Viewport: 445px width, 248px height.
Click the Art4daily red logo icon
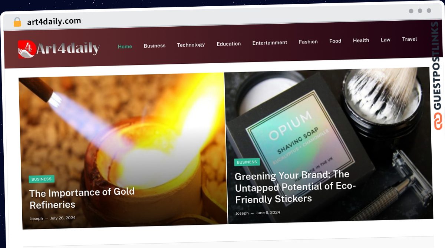[x=27, y=49]
